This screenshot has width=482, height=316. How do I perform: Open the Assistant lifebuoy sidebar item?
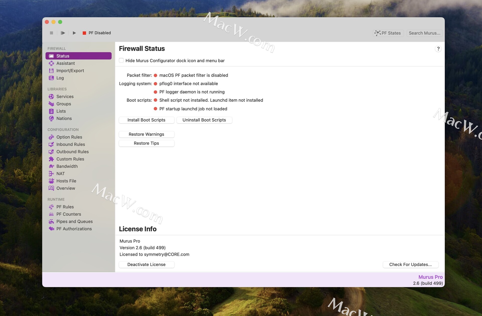51,63
